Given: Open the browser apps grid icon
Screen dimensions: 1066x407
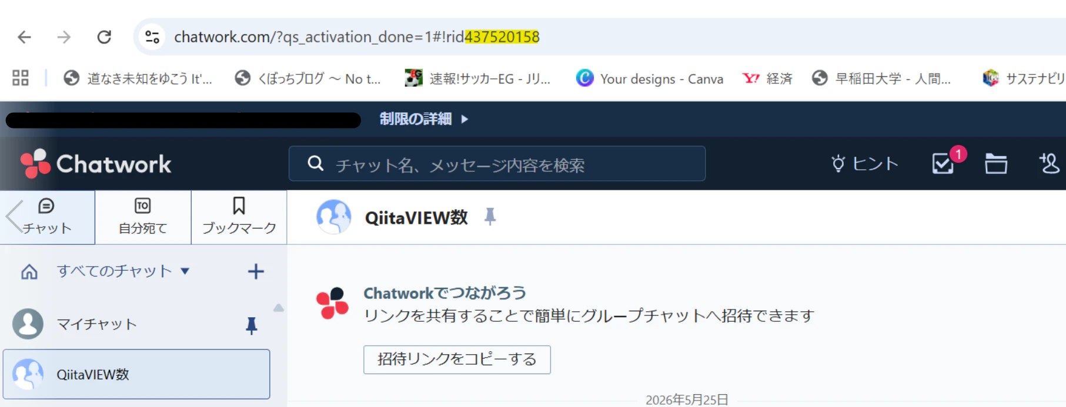Looking at the screenshot, I should [21, 78].
